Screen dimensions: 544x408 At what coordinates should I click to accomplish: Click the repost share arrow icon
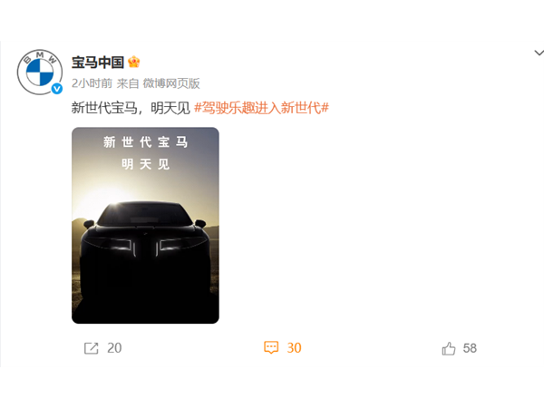coord(92,348)
